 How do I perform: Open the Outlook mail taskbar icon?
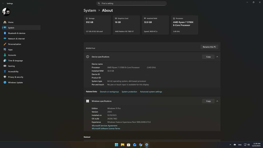point(134,145)
